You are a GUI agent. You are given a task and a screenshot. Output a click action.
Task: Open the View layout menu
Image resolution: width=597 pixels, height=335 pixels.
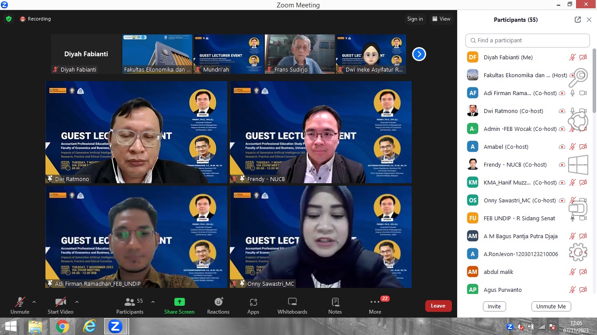click(x=441, y=19)
